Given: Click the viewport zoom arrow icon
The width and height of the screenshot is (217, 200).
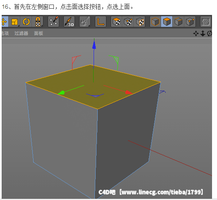Looking at the screenshot, I should coord(203,34).
